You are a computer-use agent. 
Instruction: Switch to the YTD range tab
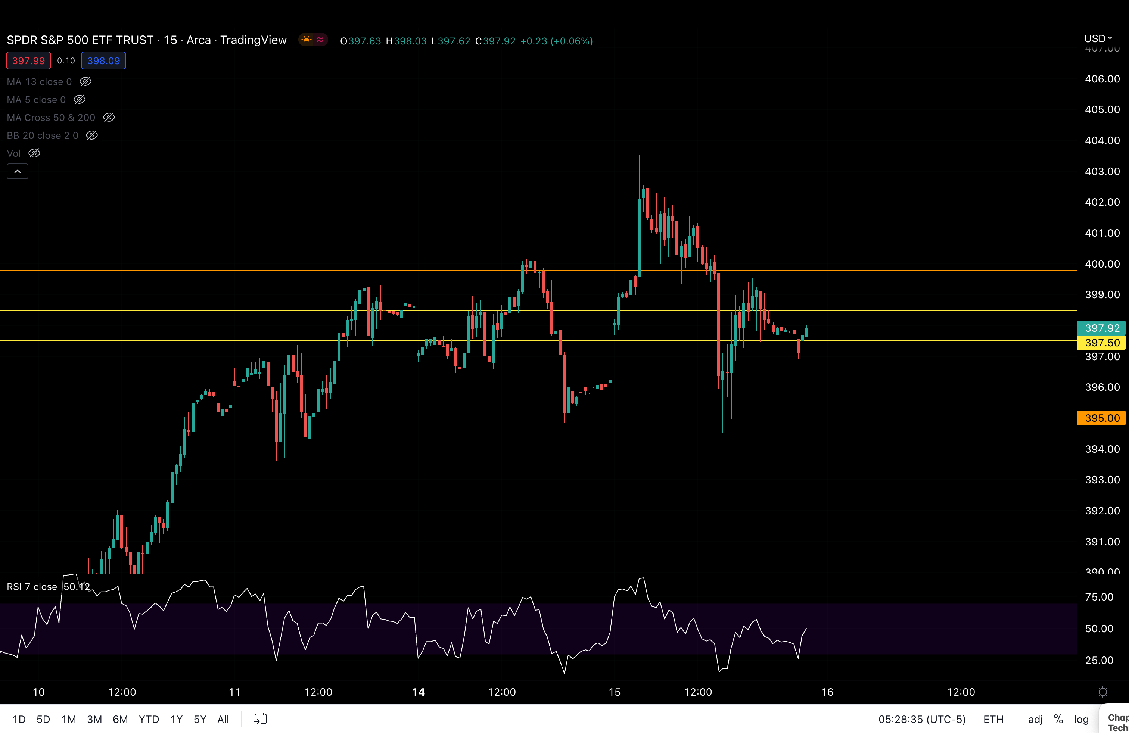point(149,719)
